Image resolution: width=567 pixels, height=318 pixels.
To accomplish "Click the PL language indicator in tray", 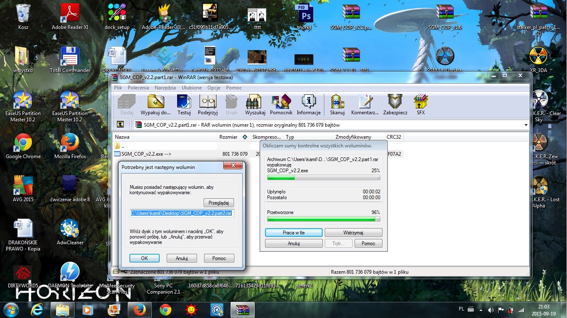I will (x=462, y=309).
